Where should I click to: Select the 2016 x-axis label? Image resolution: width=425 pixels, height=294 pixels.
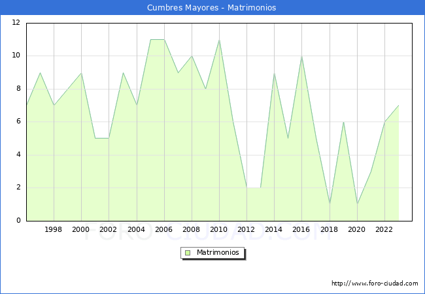point(301,229)
